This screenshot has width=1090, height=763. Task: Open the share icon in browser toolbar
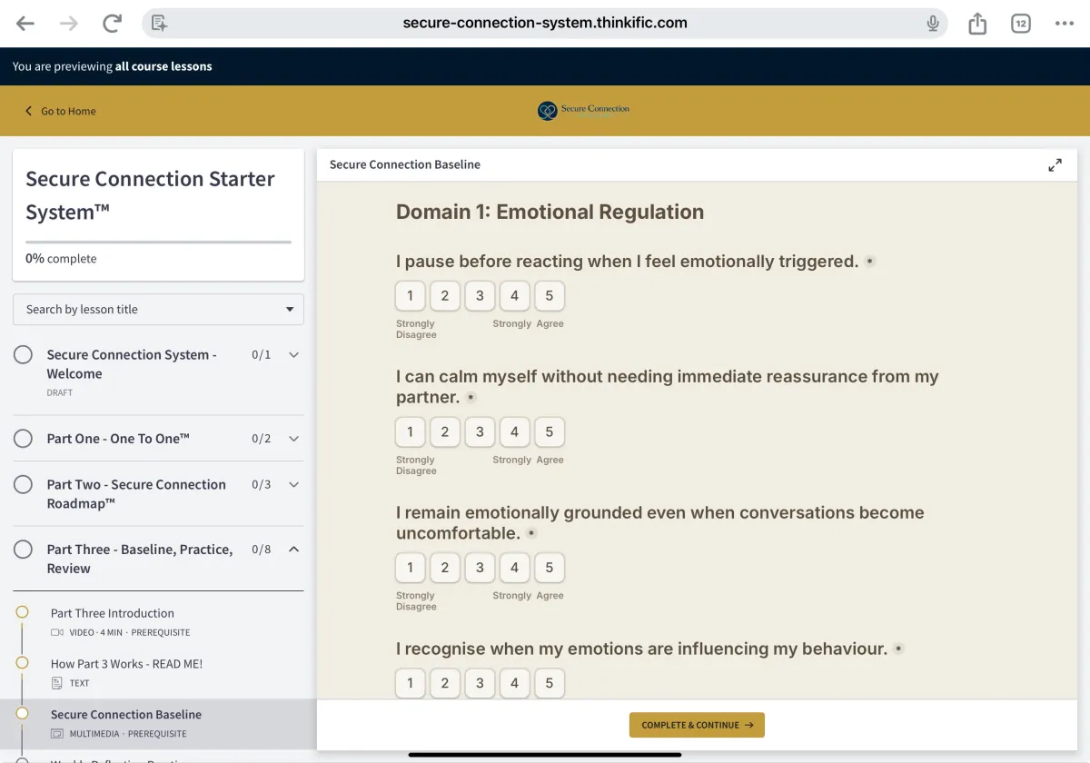pos(977,24)
